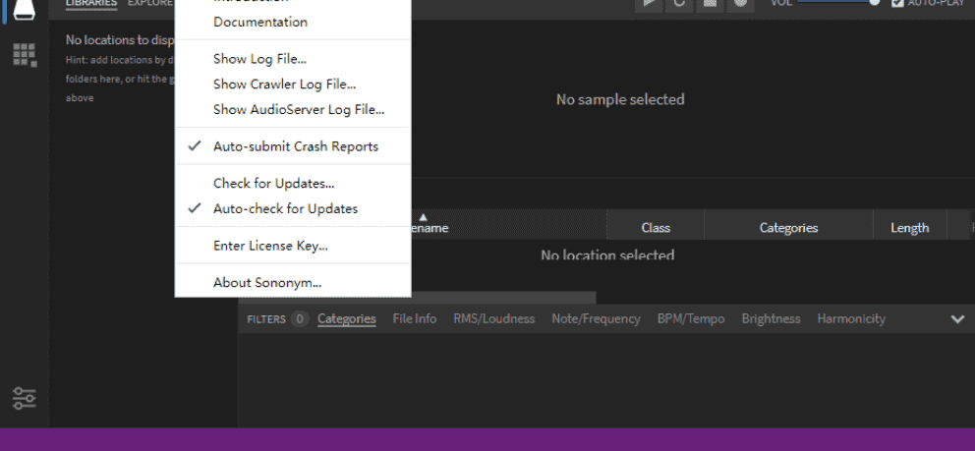Open preferences via the sliders icon
Image resolution: width=975 pixels, height=451 pixels.
pyautogui.click(x=25, y=398)
